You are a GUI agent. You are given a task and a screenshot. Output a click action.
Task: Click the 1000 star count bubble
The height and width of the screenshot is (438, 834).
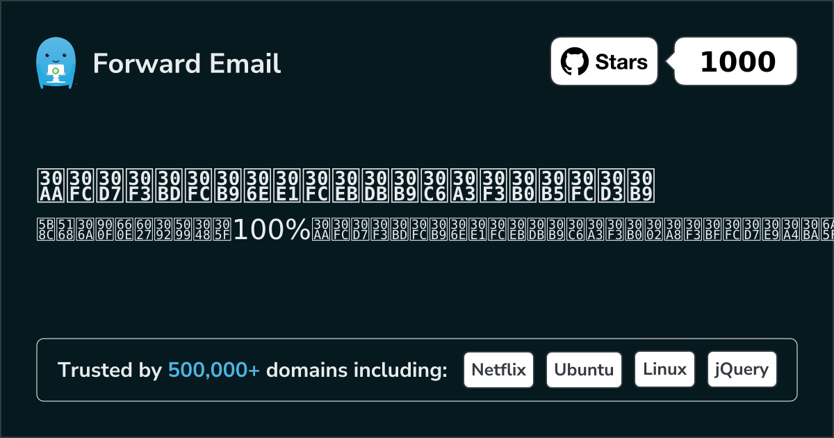point(737,62)
